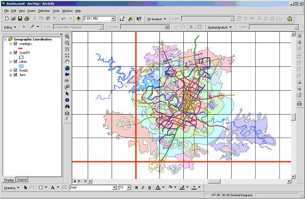Click the font name input field
The width and height of the screenshot is (305, 199).
(91, 187)
